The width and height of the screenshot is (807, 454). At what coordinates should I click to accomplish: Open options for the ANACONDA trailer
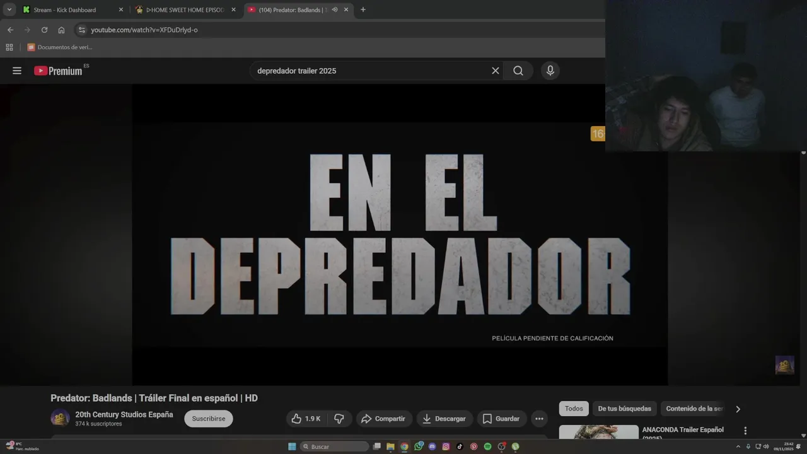(745, 431)
